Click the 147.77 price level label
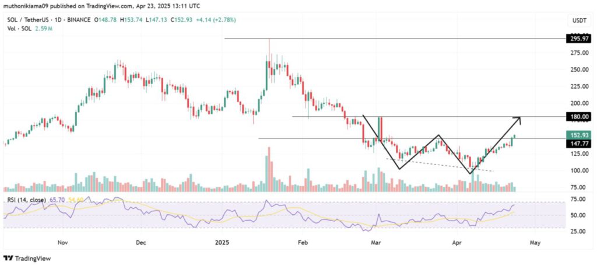 coord(578,144)
